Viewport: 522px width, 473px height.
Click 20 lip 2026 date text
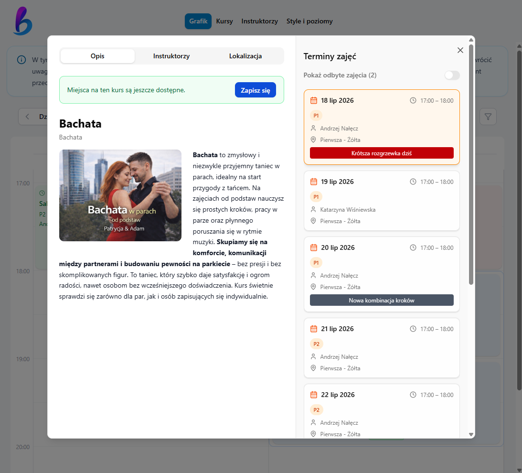click(338, 248)
